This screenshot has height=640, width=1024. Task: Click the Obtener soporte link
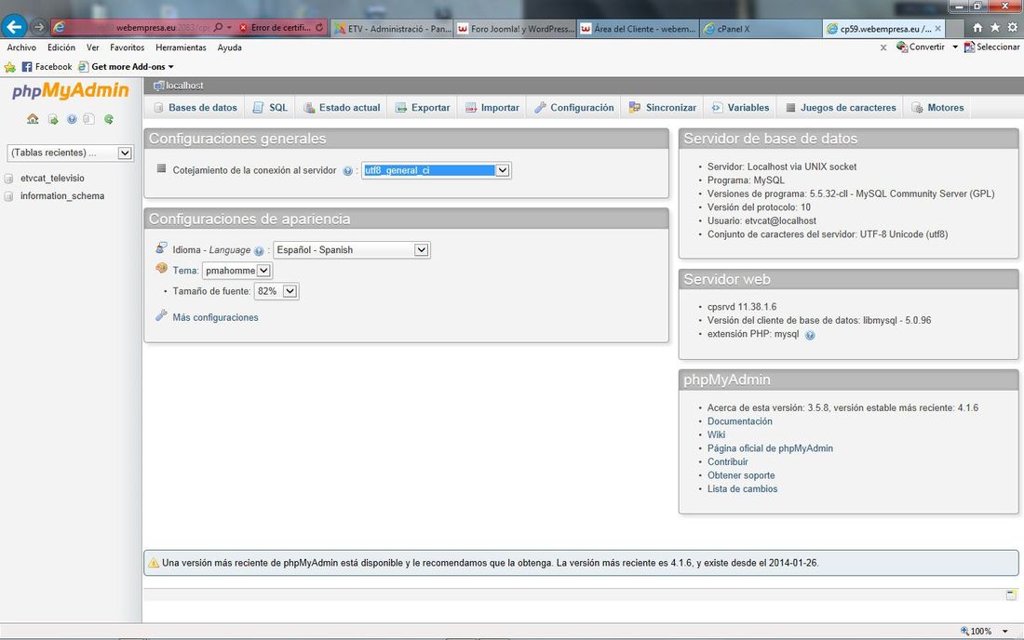[741, 475]
